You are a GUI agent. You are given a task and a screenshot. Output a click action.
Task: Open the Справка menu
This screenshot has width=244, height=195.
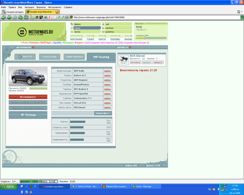[68, 7]
